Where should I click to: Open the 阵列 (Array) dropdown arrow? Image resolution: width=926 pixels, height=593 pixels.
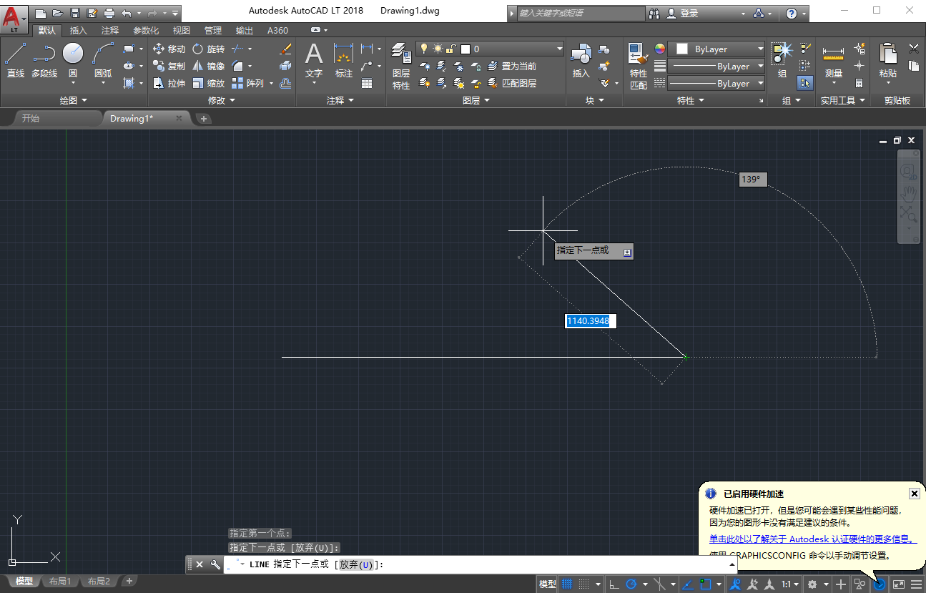(270, 83)
